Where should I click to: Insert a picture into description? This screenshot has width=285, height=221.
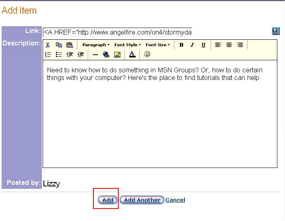click(x=117, y=54)
